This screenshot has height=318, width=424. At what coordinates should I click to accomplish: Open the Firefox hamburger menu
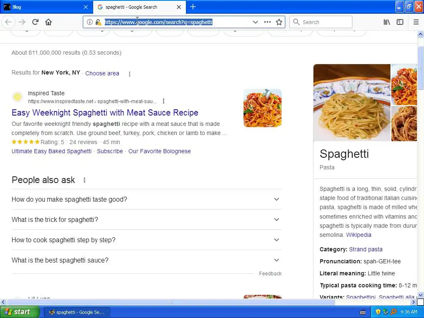tap(416, 22)
